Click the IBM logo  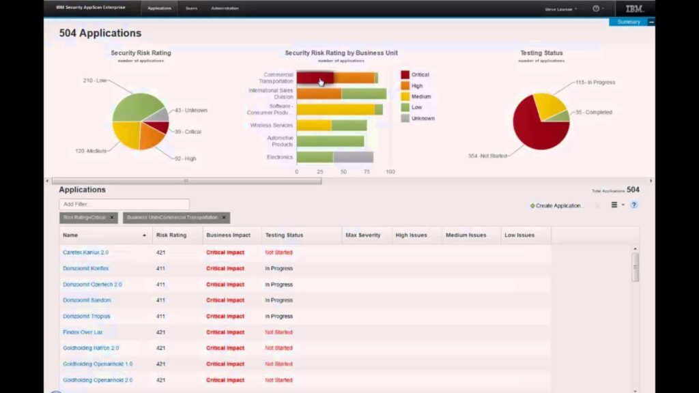[634, 8]
